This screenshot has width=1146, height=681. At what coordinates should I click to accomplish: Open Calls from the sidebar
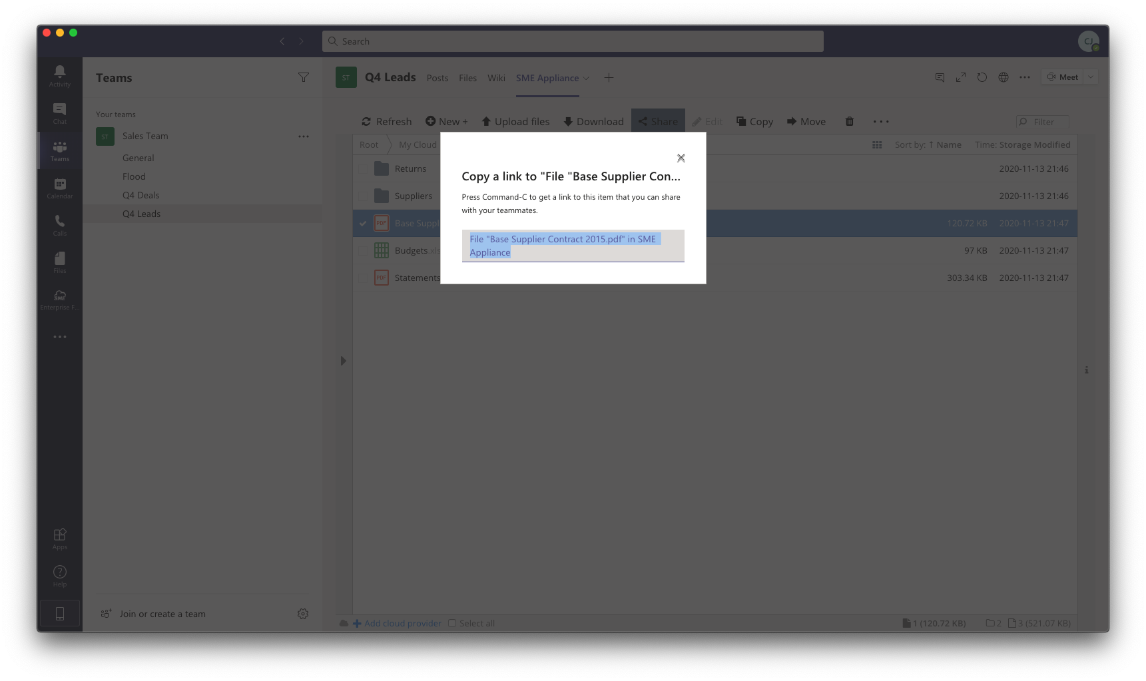click(59, 224)
